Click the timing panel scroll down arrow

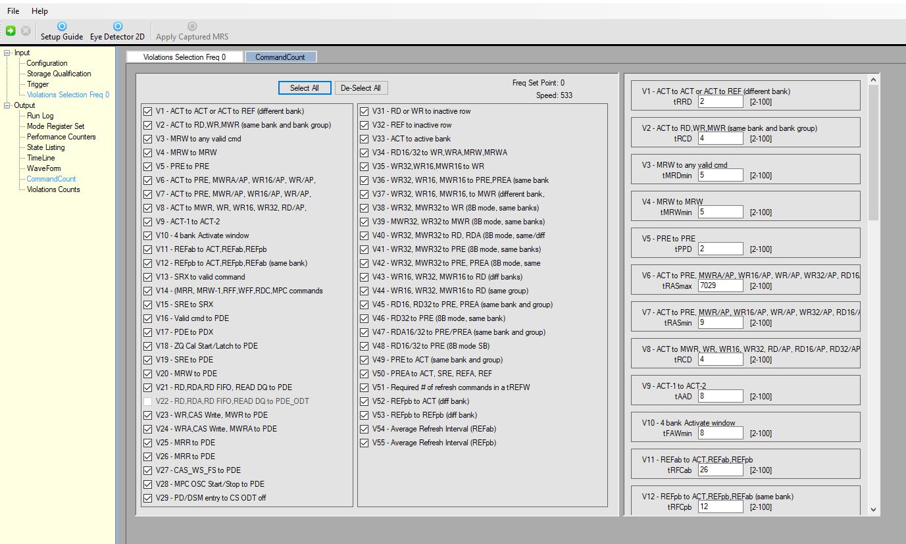(x=873, y=509)
